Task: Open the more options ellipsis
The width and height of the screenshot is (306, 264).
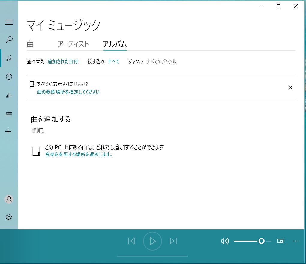Action: tap(295, 241)
